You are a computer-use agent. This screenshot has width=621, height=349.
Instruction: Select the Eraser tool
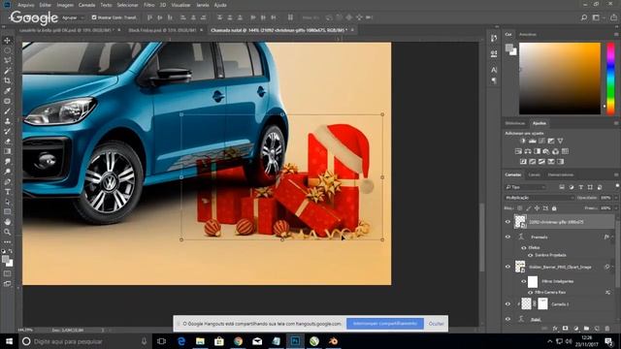click(x=7, y=142)
